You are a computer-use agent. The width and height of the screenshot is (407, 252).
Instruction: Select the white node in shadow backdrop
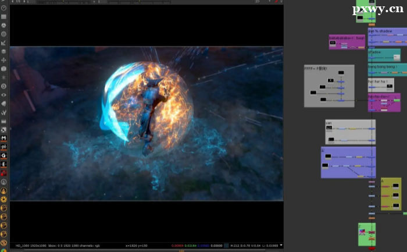click(397, 57)
